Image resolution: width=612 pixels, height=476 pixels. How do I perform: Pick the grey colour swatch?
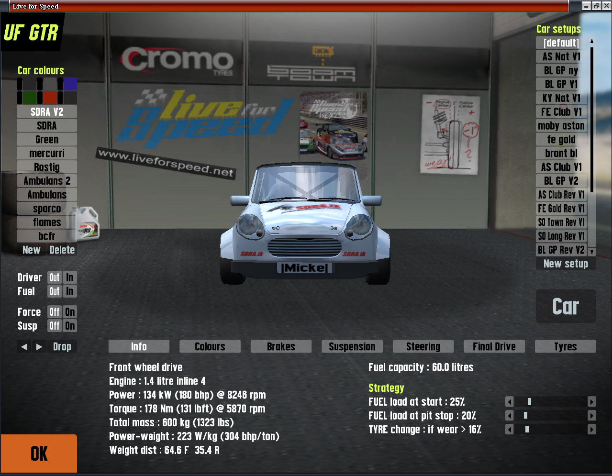50,84
